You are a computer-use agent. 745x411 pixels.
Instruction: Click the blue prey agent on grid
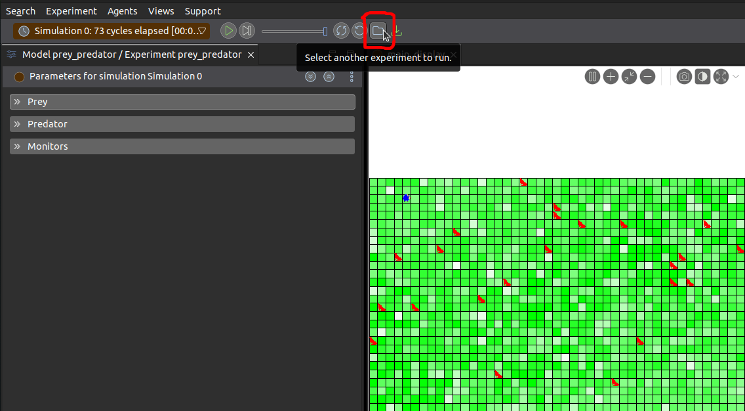point(406,198)
